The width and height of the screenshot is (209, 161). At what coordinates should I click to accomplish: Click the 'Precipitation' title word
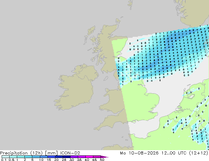click(x=14, y=153)
